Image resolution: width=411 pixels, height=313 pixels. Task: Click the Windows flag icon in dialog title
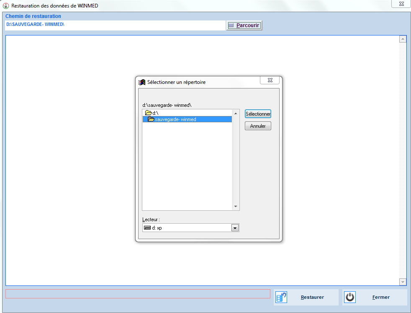[x=142, y=82]
